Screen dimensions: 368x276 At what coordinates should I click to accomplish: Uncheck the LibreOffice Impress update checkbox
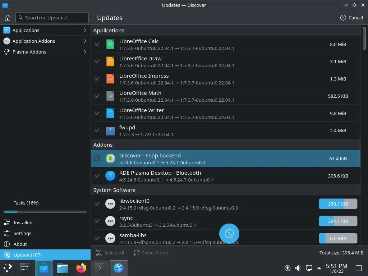tap(97, 79)
